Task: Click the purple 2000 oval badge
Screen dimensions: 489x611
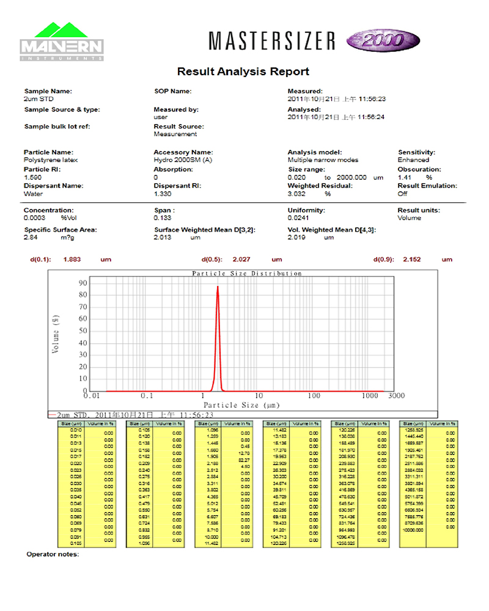Action: (x=383, y=40)
